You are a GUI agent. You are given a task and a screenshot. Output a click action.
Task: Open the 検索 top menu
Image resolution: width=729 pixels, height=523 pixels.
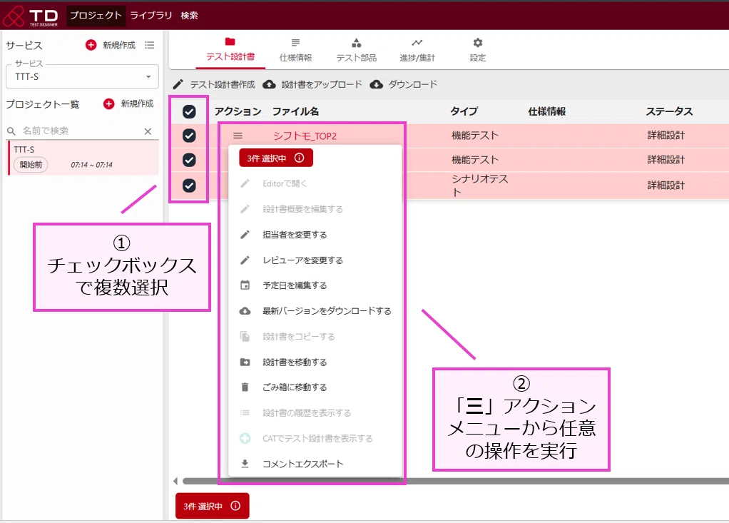coord(189,16)
